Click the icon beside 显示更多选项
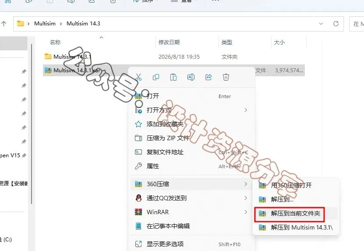 (138, 244)
